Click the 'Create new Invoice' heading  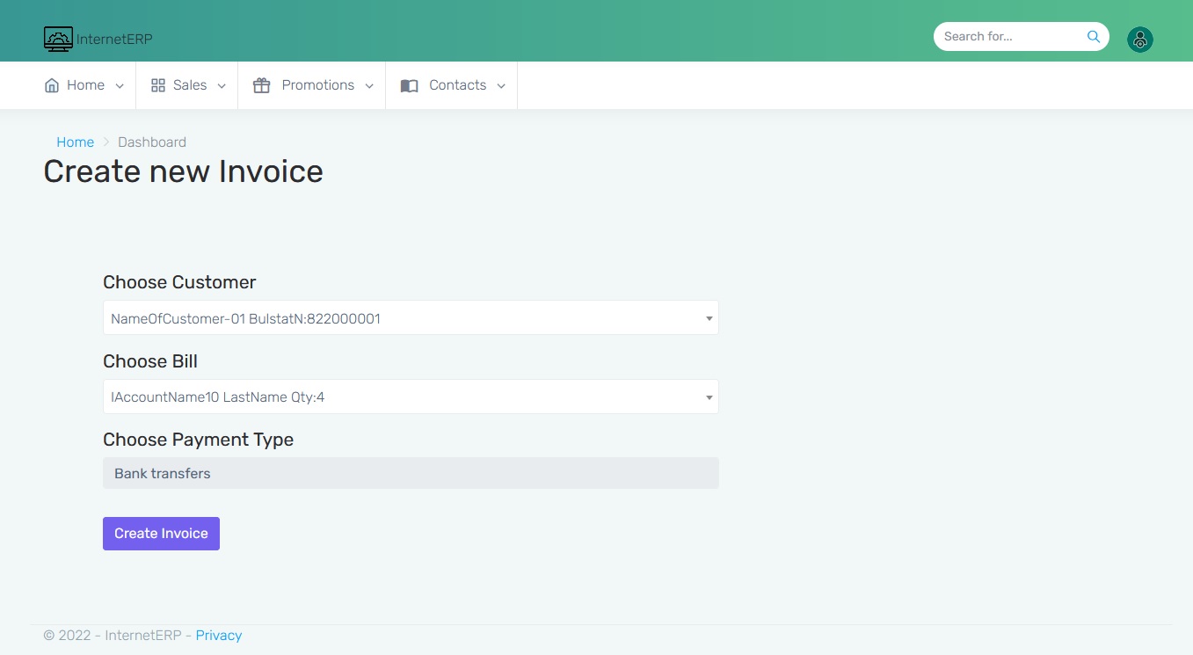click(x=183, y=171)
